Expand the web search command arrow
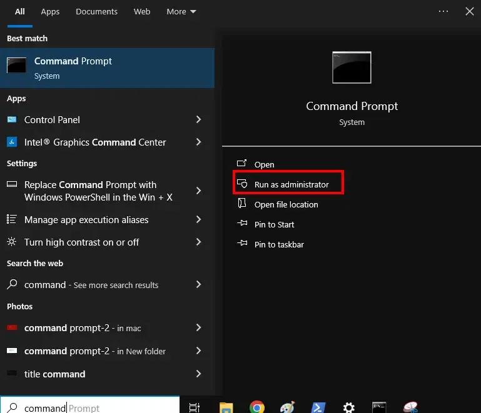 198,284
